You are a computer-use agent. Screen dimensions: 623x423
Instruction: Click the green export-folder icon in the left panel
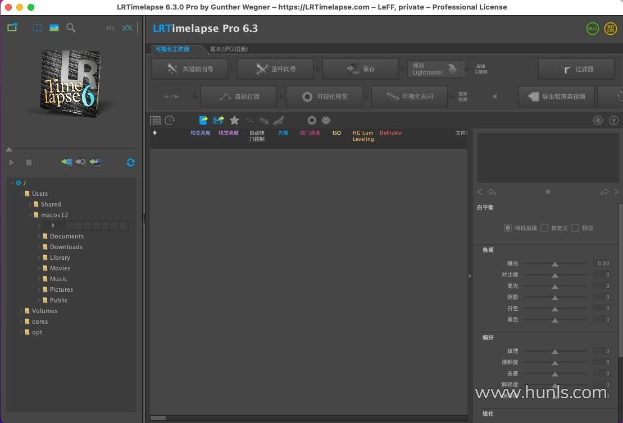coord(12,27)
